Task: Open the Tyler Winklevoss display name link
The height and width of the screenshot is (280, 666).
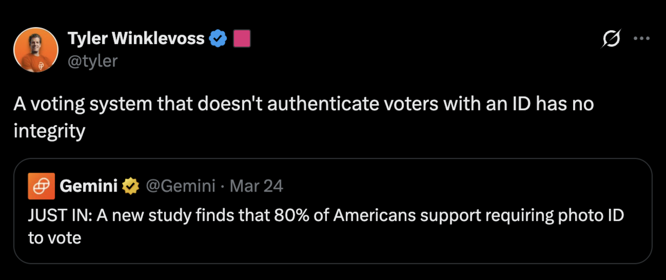Action: coord(136,39)
